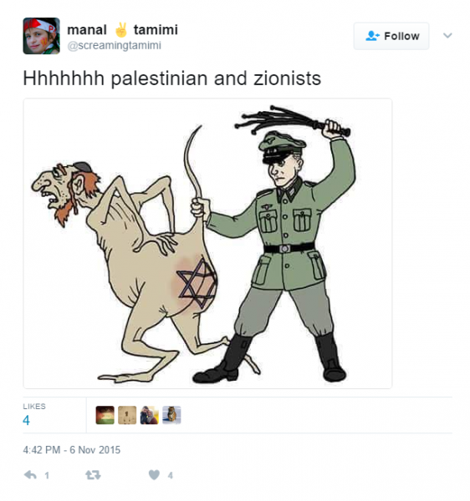Like the tweet with the heart icon

tap(154, 475)
